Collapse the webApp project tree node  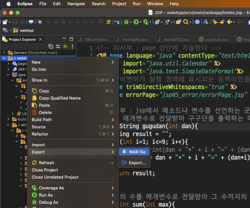(4, 58)
